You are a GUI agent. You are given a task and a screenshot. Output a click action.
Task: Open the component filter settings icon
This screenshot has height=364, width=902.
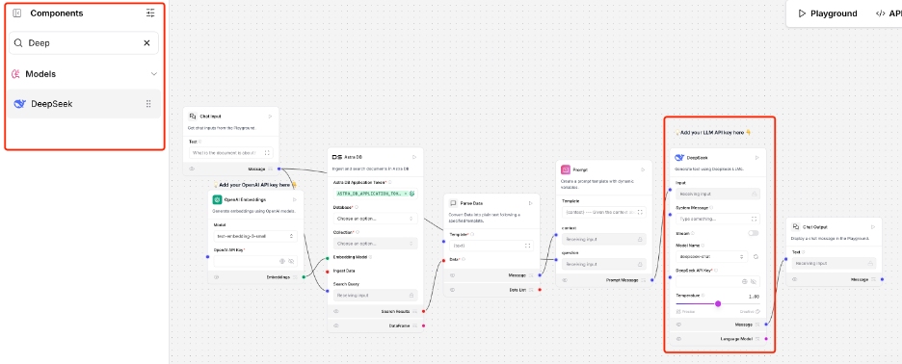(x=150, y=13)
